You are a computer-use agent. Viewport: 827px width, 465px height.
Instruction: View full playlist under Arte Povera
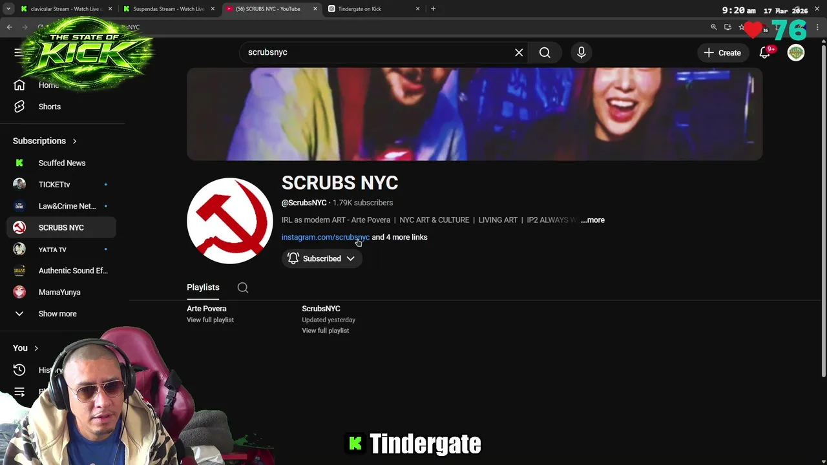(210, 320)
